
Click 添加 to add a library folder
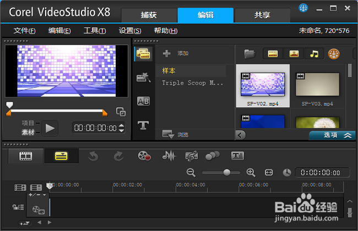click(175, 53)
